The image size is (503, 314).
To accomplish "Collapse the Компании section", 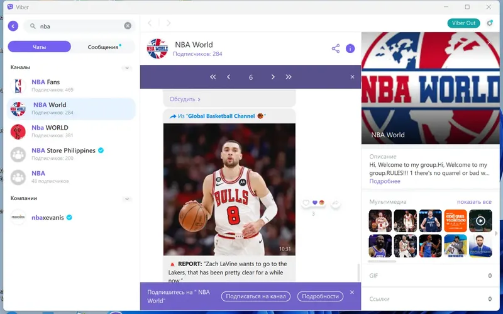I will click(x=127, y=199).
